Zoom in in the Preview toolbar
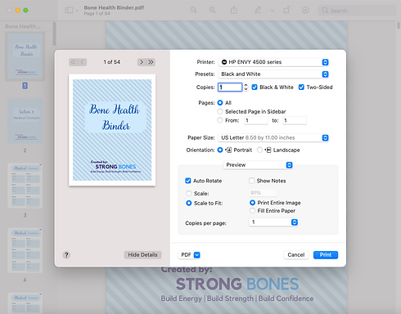 pos(212,10)
